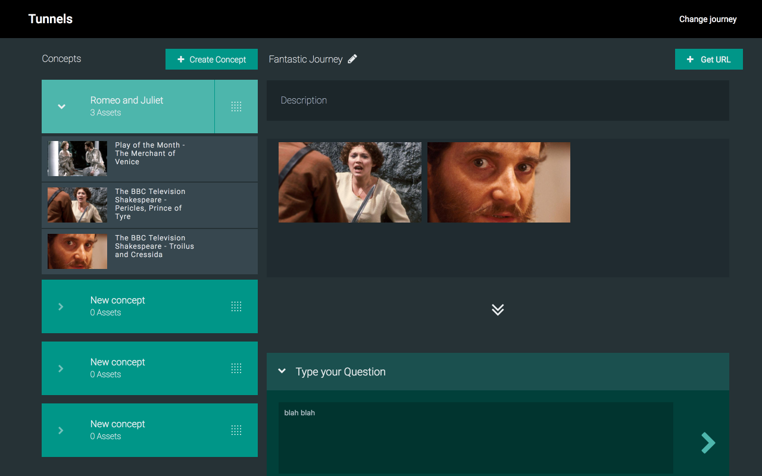Click the drag grid handle on Romeo and Juliet

[x=236, y=107]
